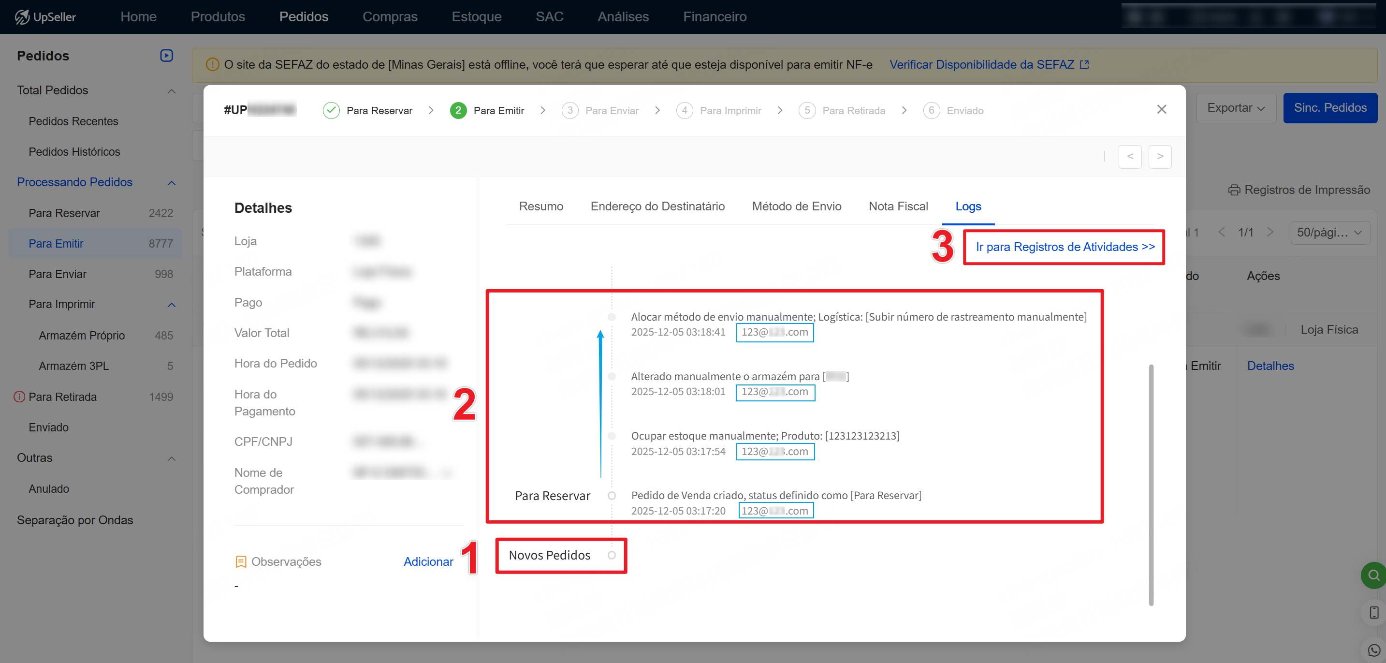
Task: Click the UpSeller rocket logo icon
Action: (22, 16)
